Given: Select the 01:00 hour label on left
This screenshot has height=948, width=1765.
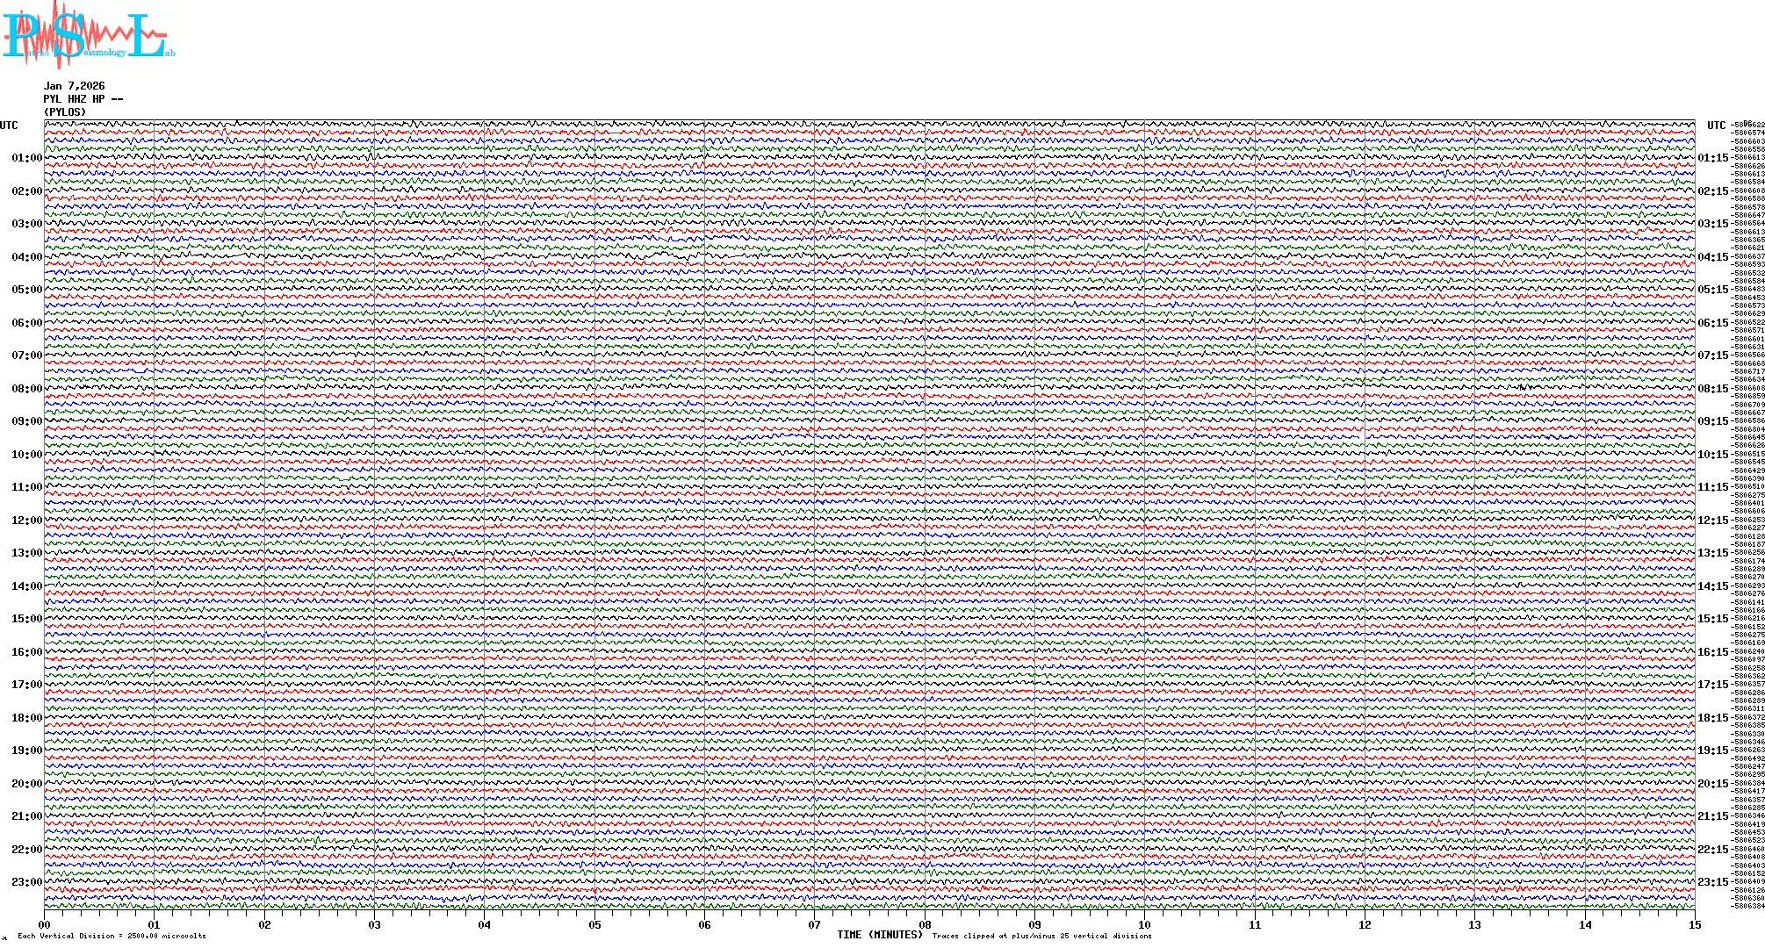Looking at the screenshot, I should tap(26, 158).
